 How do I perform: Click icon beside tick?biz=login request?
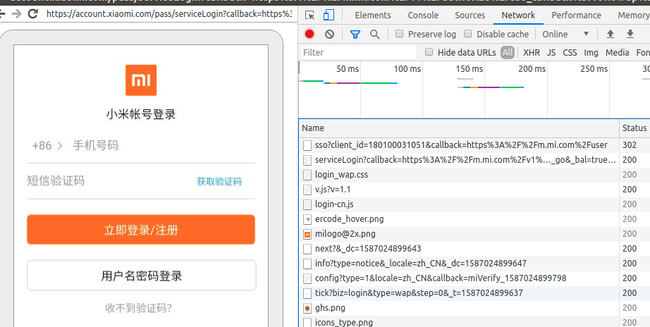point(307,293)
